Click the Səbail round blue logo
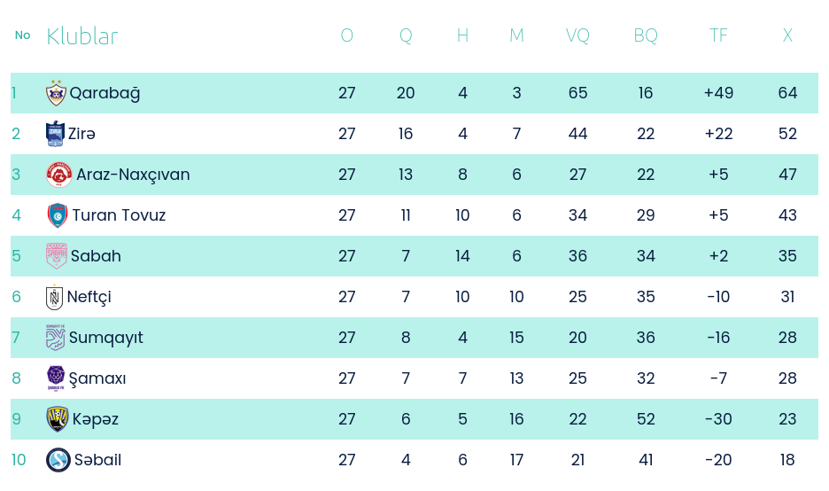The width and height of the screenshot is (829, 491). (x=58, y=460)
